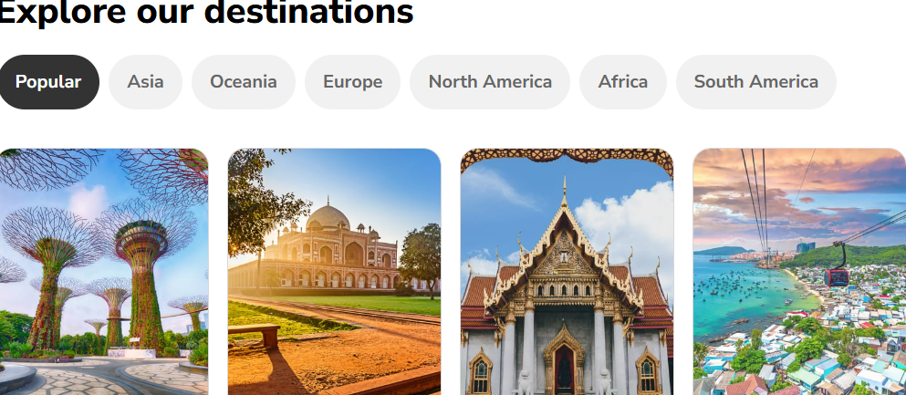Switch to the Asia tab

(x=145, y=82)
